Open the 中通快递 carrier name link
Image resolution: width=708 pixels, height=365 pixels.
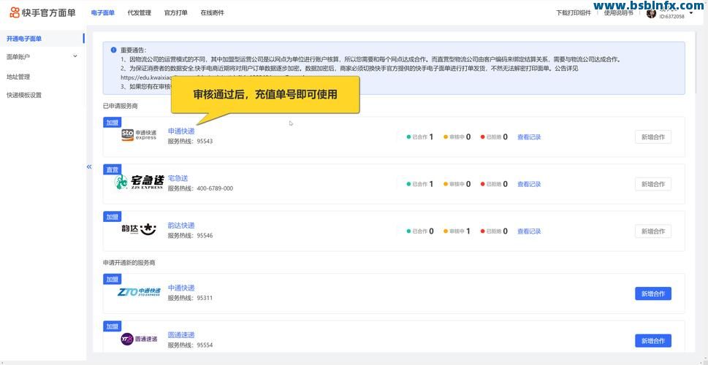coord(181,288)
